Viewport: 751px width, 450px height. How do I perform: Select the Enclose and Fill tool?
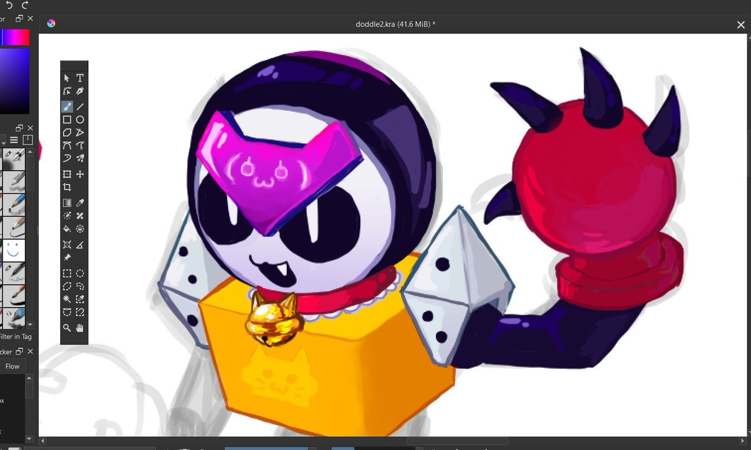tap(80, 229)
